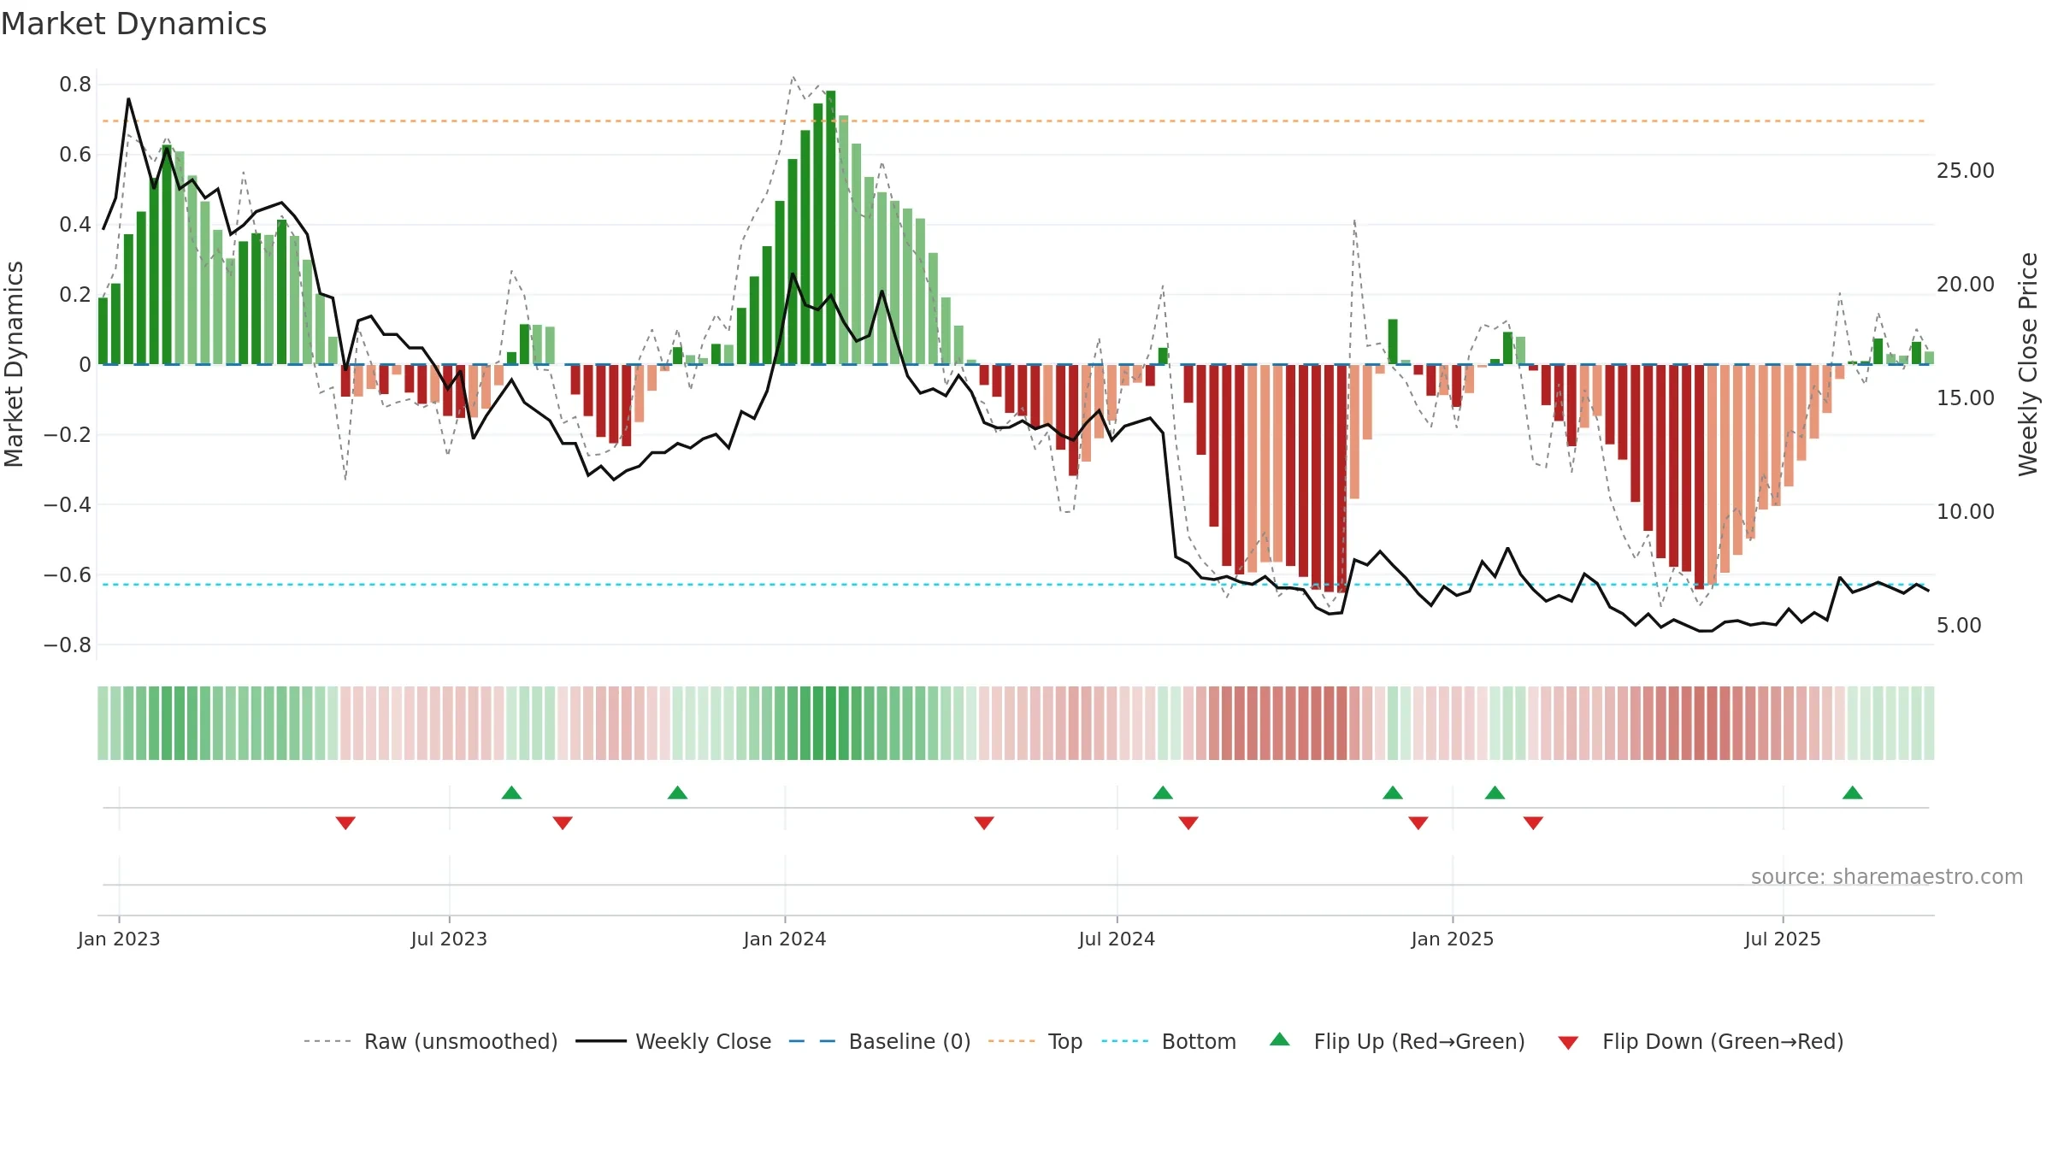The image size is (2052, 1154).
Task: Click the 20.00 price tick on the right axis
Action: pos(1966,285)
